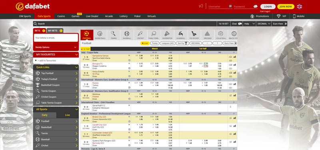Image resolution: width=320 pixels, height=150 pixels.
Task: Open stats chart for Russia vs Turkey
Action: tap(234, 84)
